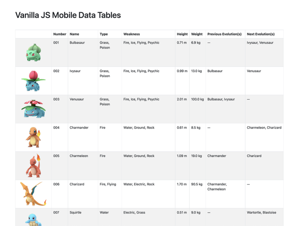Click the Ivysaur sprite image
The image size is (302, 226).
(33, 81)
